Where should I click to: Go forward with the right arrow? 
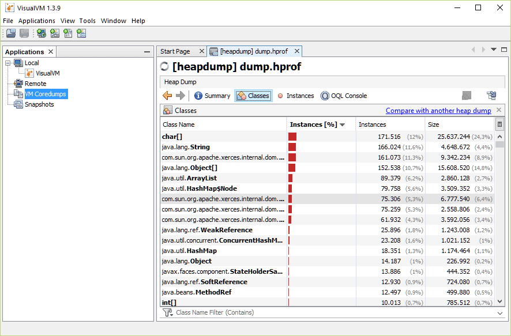(180, 96)
